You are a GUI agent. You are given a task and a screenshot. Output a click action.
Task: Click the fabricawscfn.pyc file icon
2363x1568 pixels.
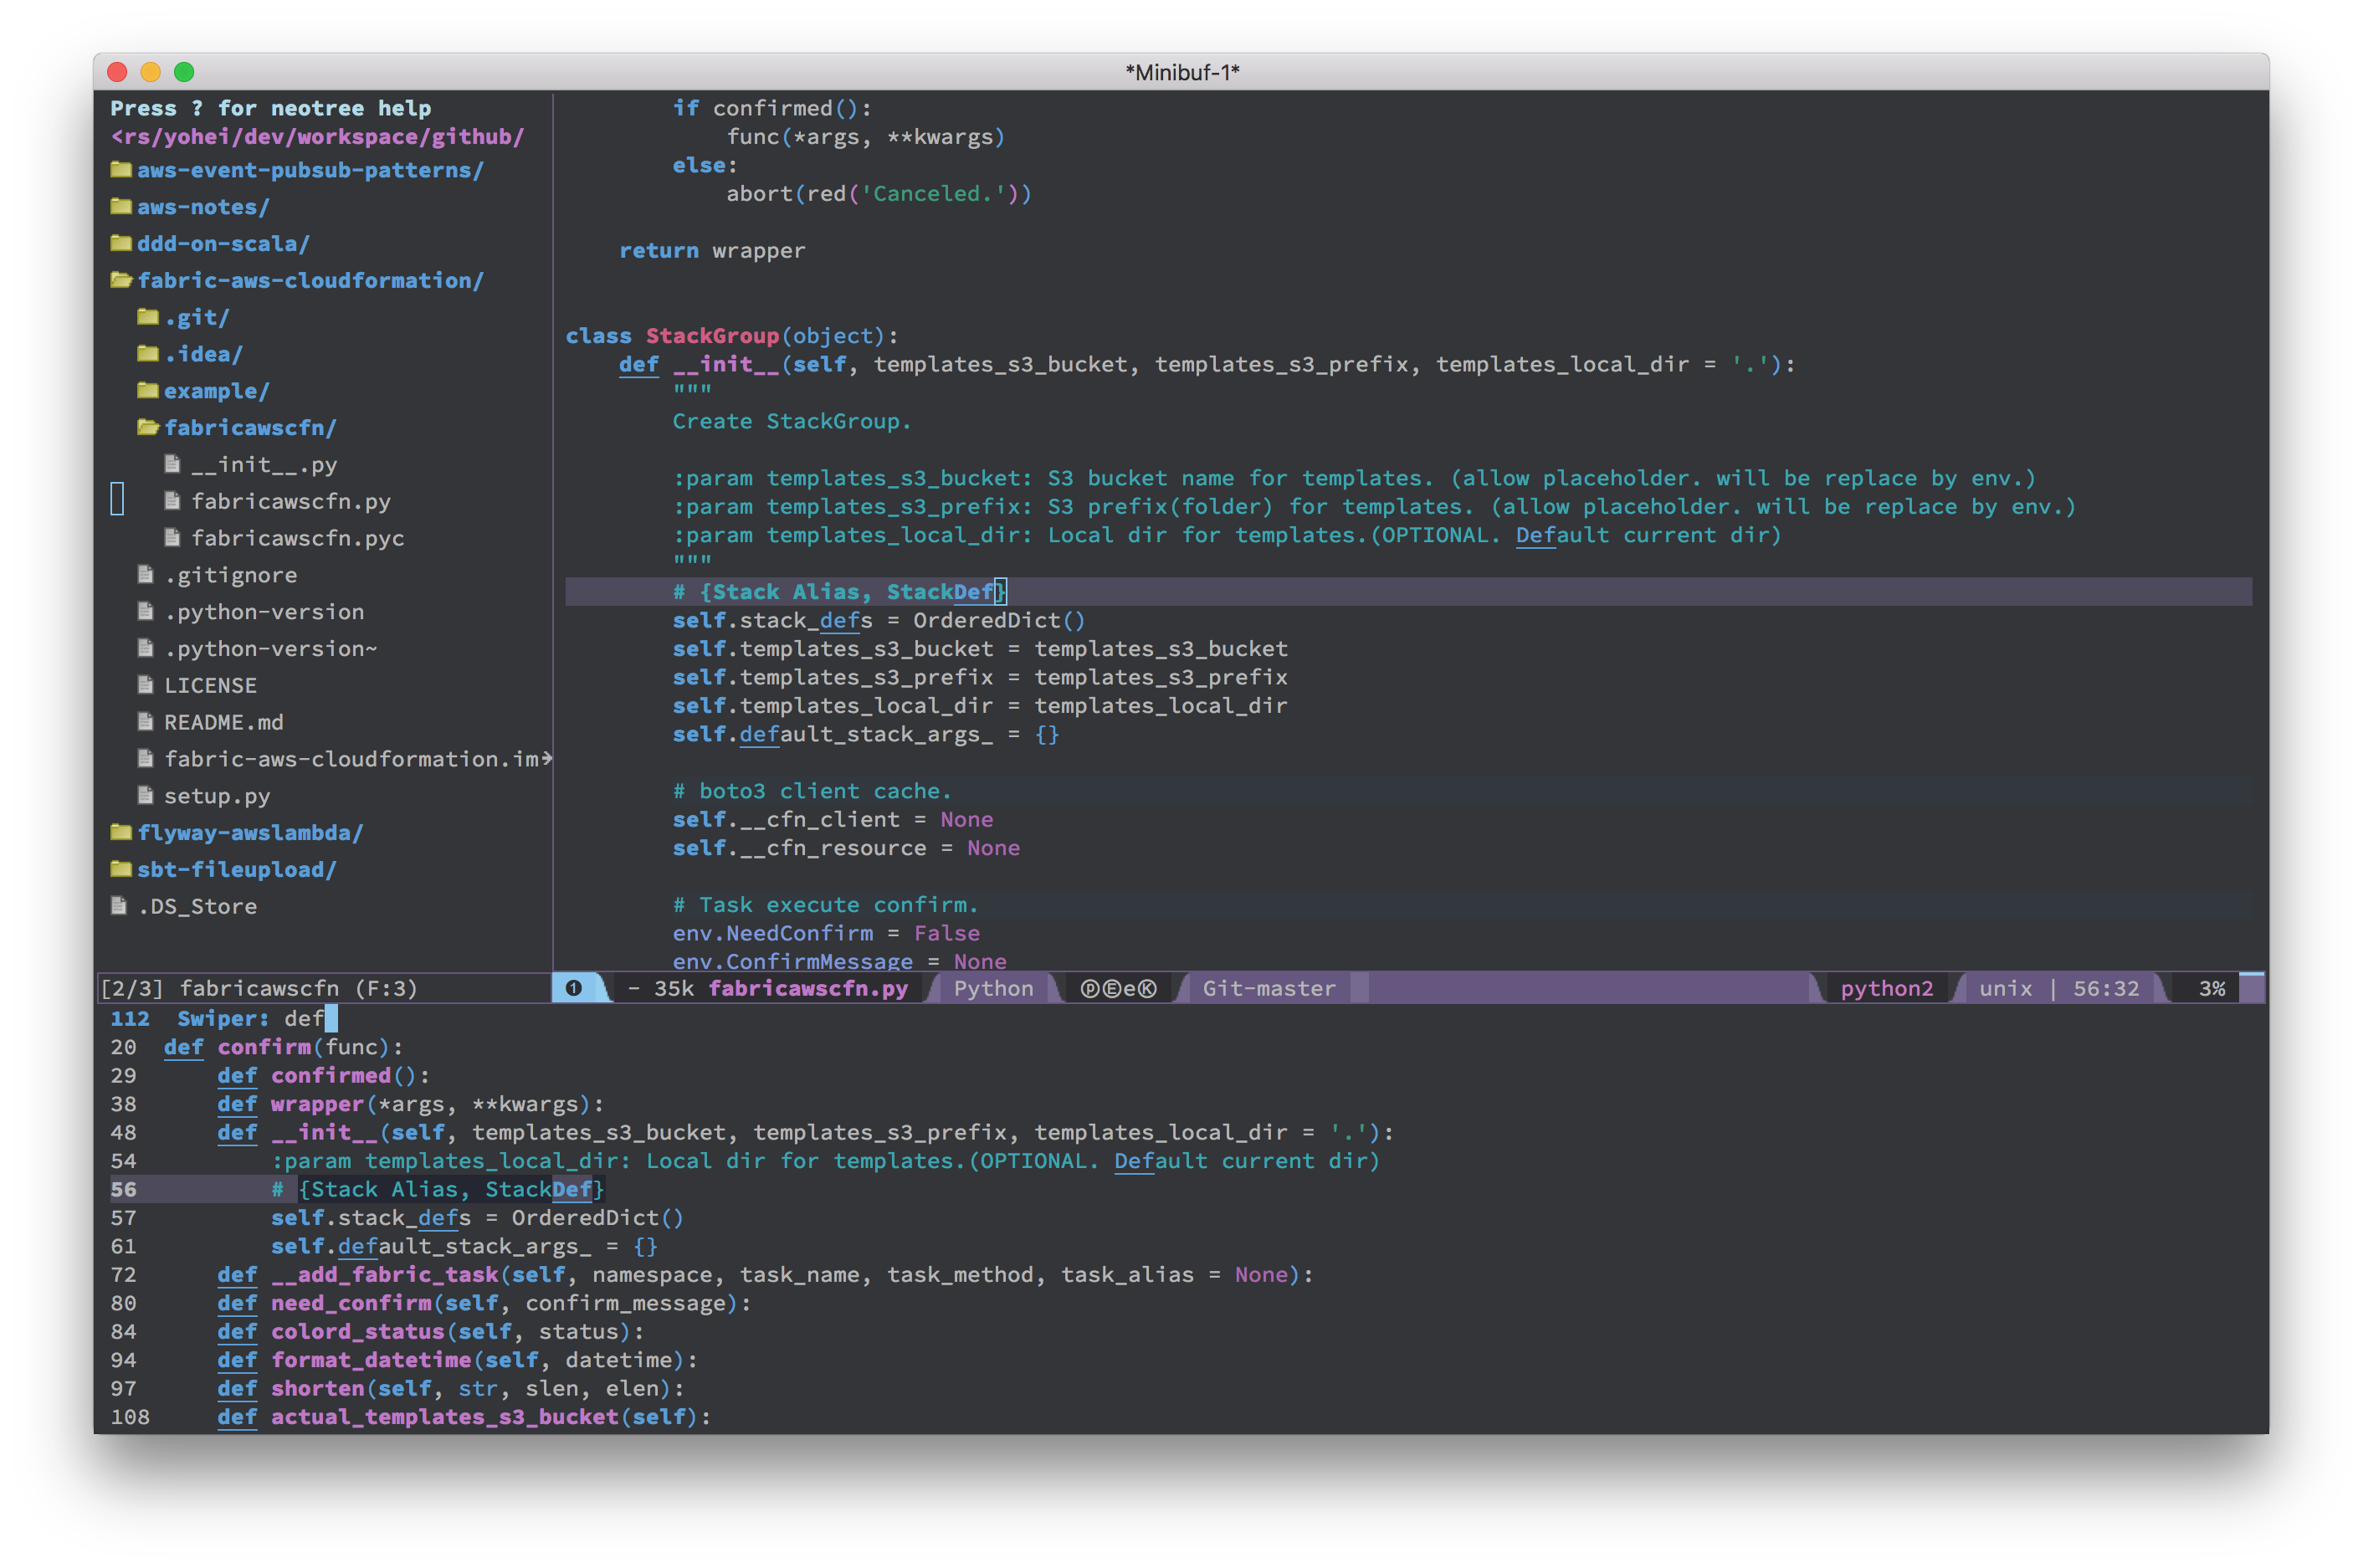pyautogui.click(x=172, y=538)
